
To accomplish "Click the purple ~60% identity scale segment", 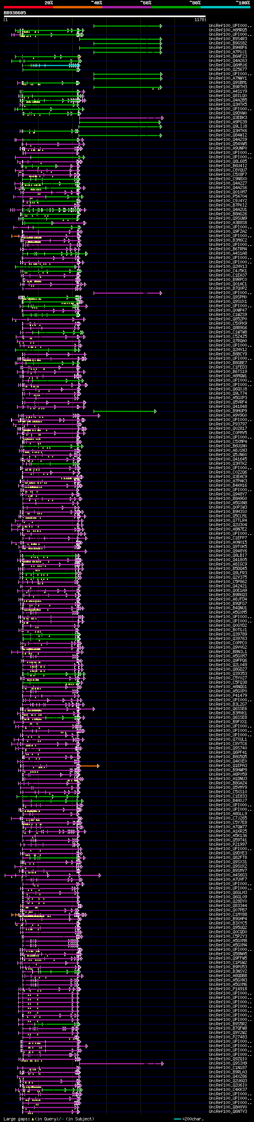I will pos(127,7).
